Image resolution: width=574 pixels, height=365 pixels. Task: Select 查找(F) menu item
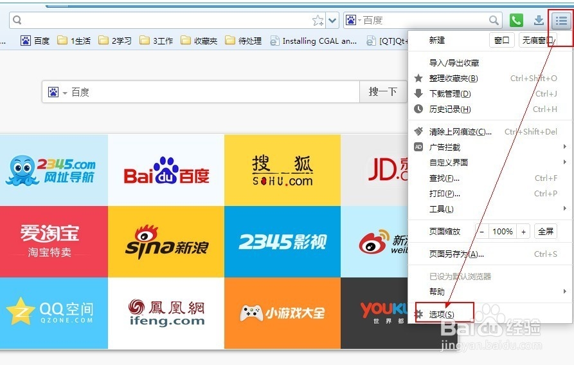(x=490, y=178)
